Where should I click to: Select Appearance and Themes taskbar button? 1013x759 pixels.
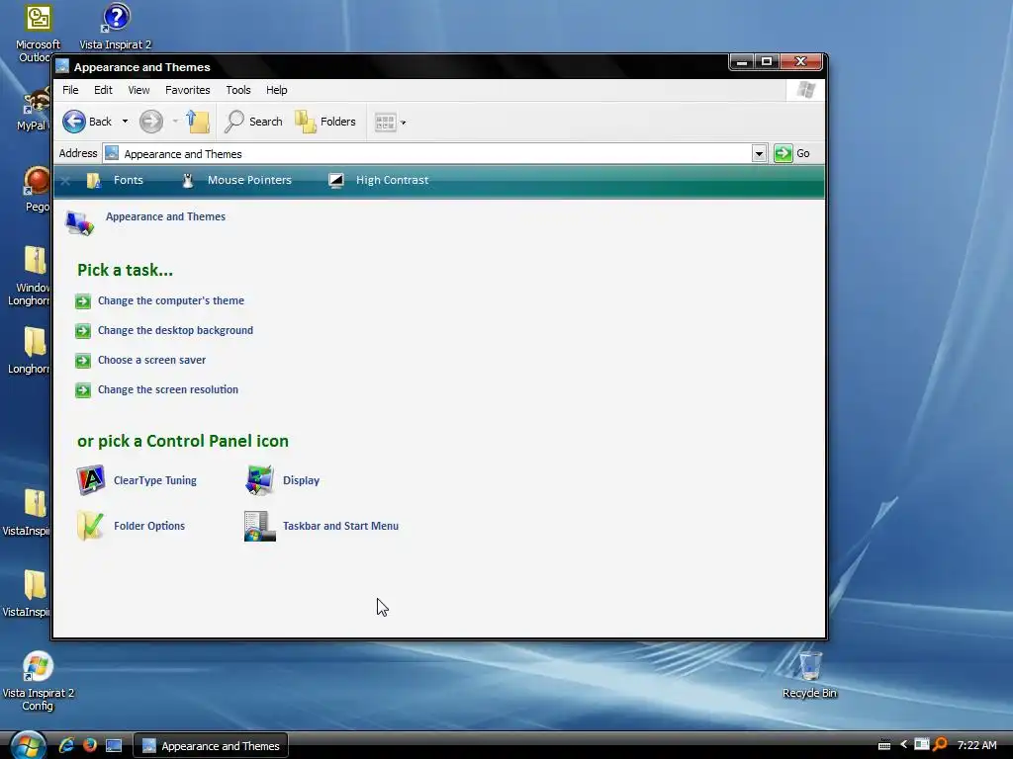click(211, 746)
